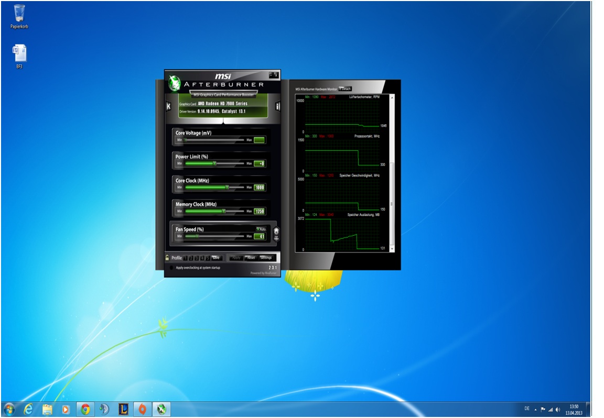Click the Speicher Auslastung, MB graph label
The width and height of the screenshot is (604, 418).
[x=363, y=215]
